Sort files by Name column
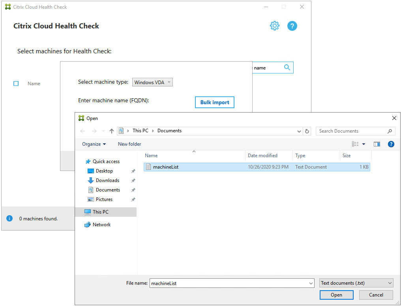This screenshot has height=306, width=401. [x=194, y=155]
